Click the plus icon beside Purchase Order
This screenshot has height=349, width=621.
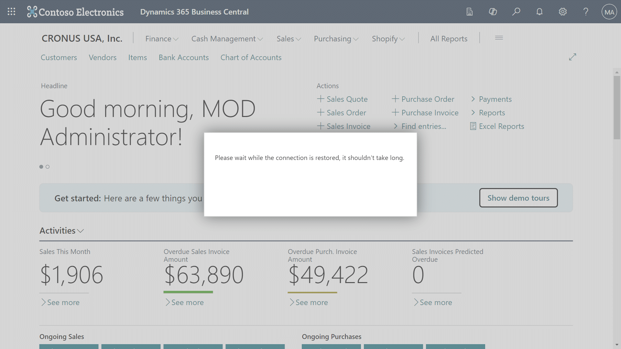click(395, 99)
